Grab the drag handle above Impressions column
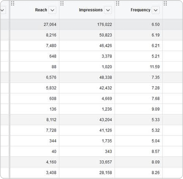 pos(62,4)
